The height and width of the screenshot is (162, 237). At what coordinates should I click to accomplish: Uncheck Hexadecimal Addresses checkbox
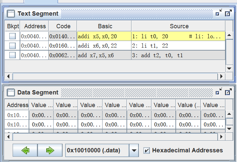[146, 150]
